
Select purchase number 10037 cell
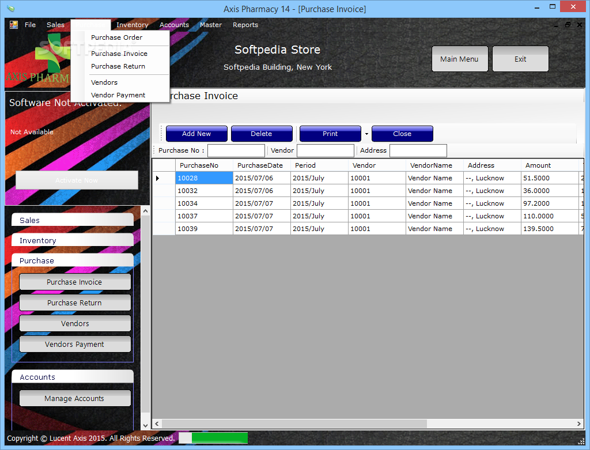pos(204,216)
